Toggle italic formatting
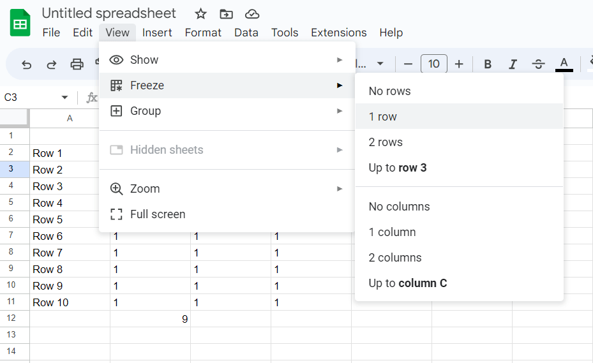This screenshot has height=363, width=593. click(x=513, y=64)
